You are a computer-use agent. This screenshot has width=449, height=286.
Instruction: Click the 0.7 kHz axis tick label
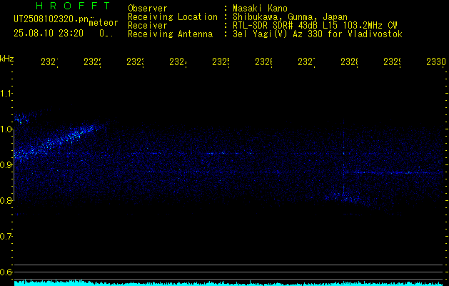click(6, 237)
